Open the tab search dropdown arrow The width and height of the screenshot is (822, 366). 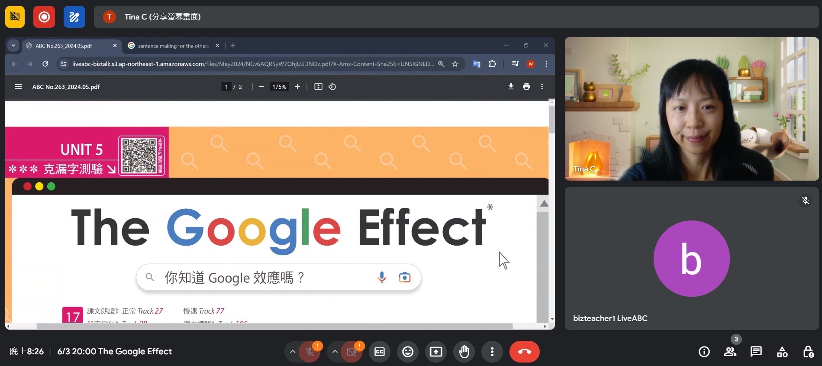coord(13,45)
